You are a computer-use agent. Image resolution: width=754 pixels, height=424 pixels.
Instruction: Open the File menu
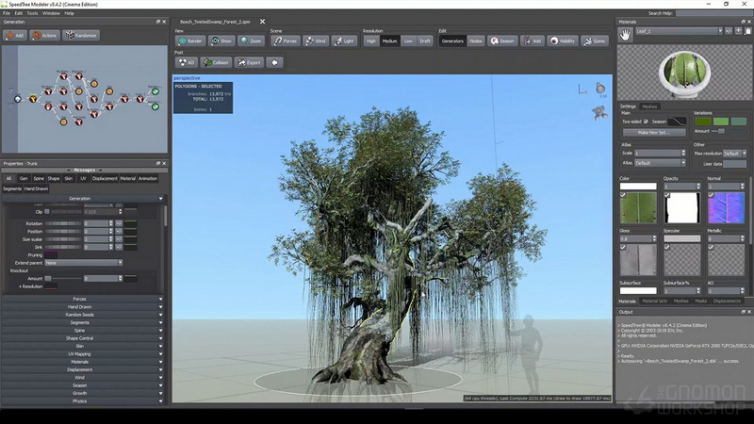click(7, 13)
